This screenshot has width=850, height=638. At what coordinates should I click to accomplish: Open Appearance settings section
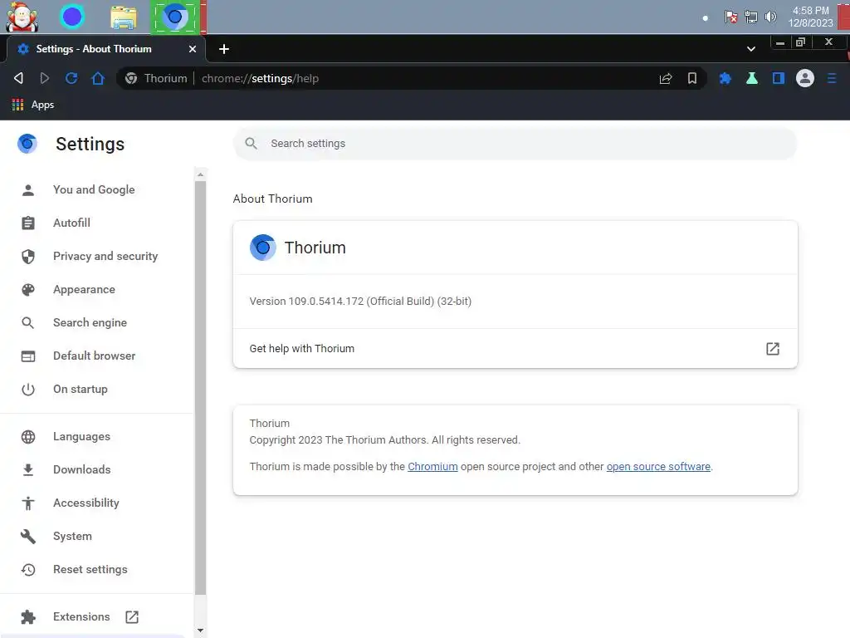click(84, 290)
